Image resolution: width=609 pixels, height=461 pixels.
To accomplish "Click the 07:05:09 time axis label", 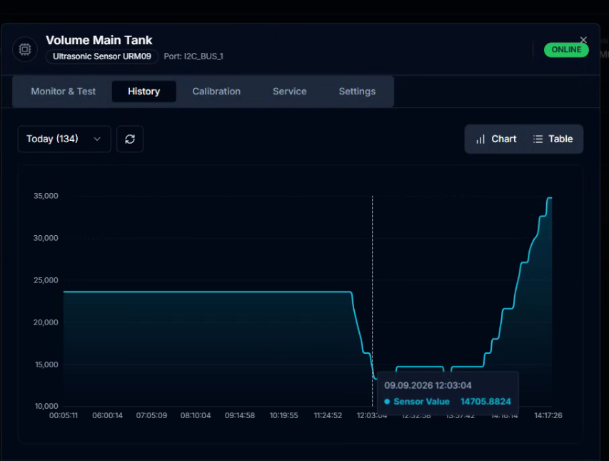I will point(151,415).
